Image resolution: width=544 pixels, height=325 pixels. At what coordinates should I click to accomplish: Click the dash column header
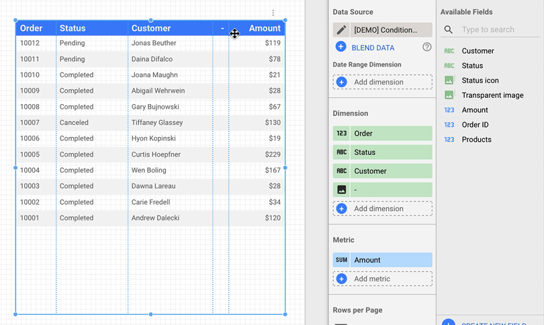pyautogui.click(x=222, y=28)
